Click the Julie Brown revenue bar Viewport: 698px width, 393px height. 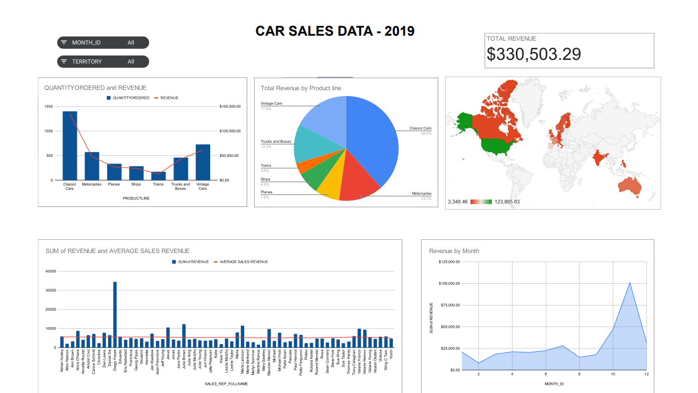point(184,336)
